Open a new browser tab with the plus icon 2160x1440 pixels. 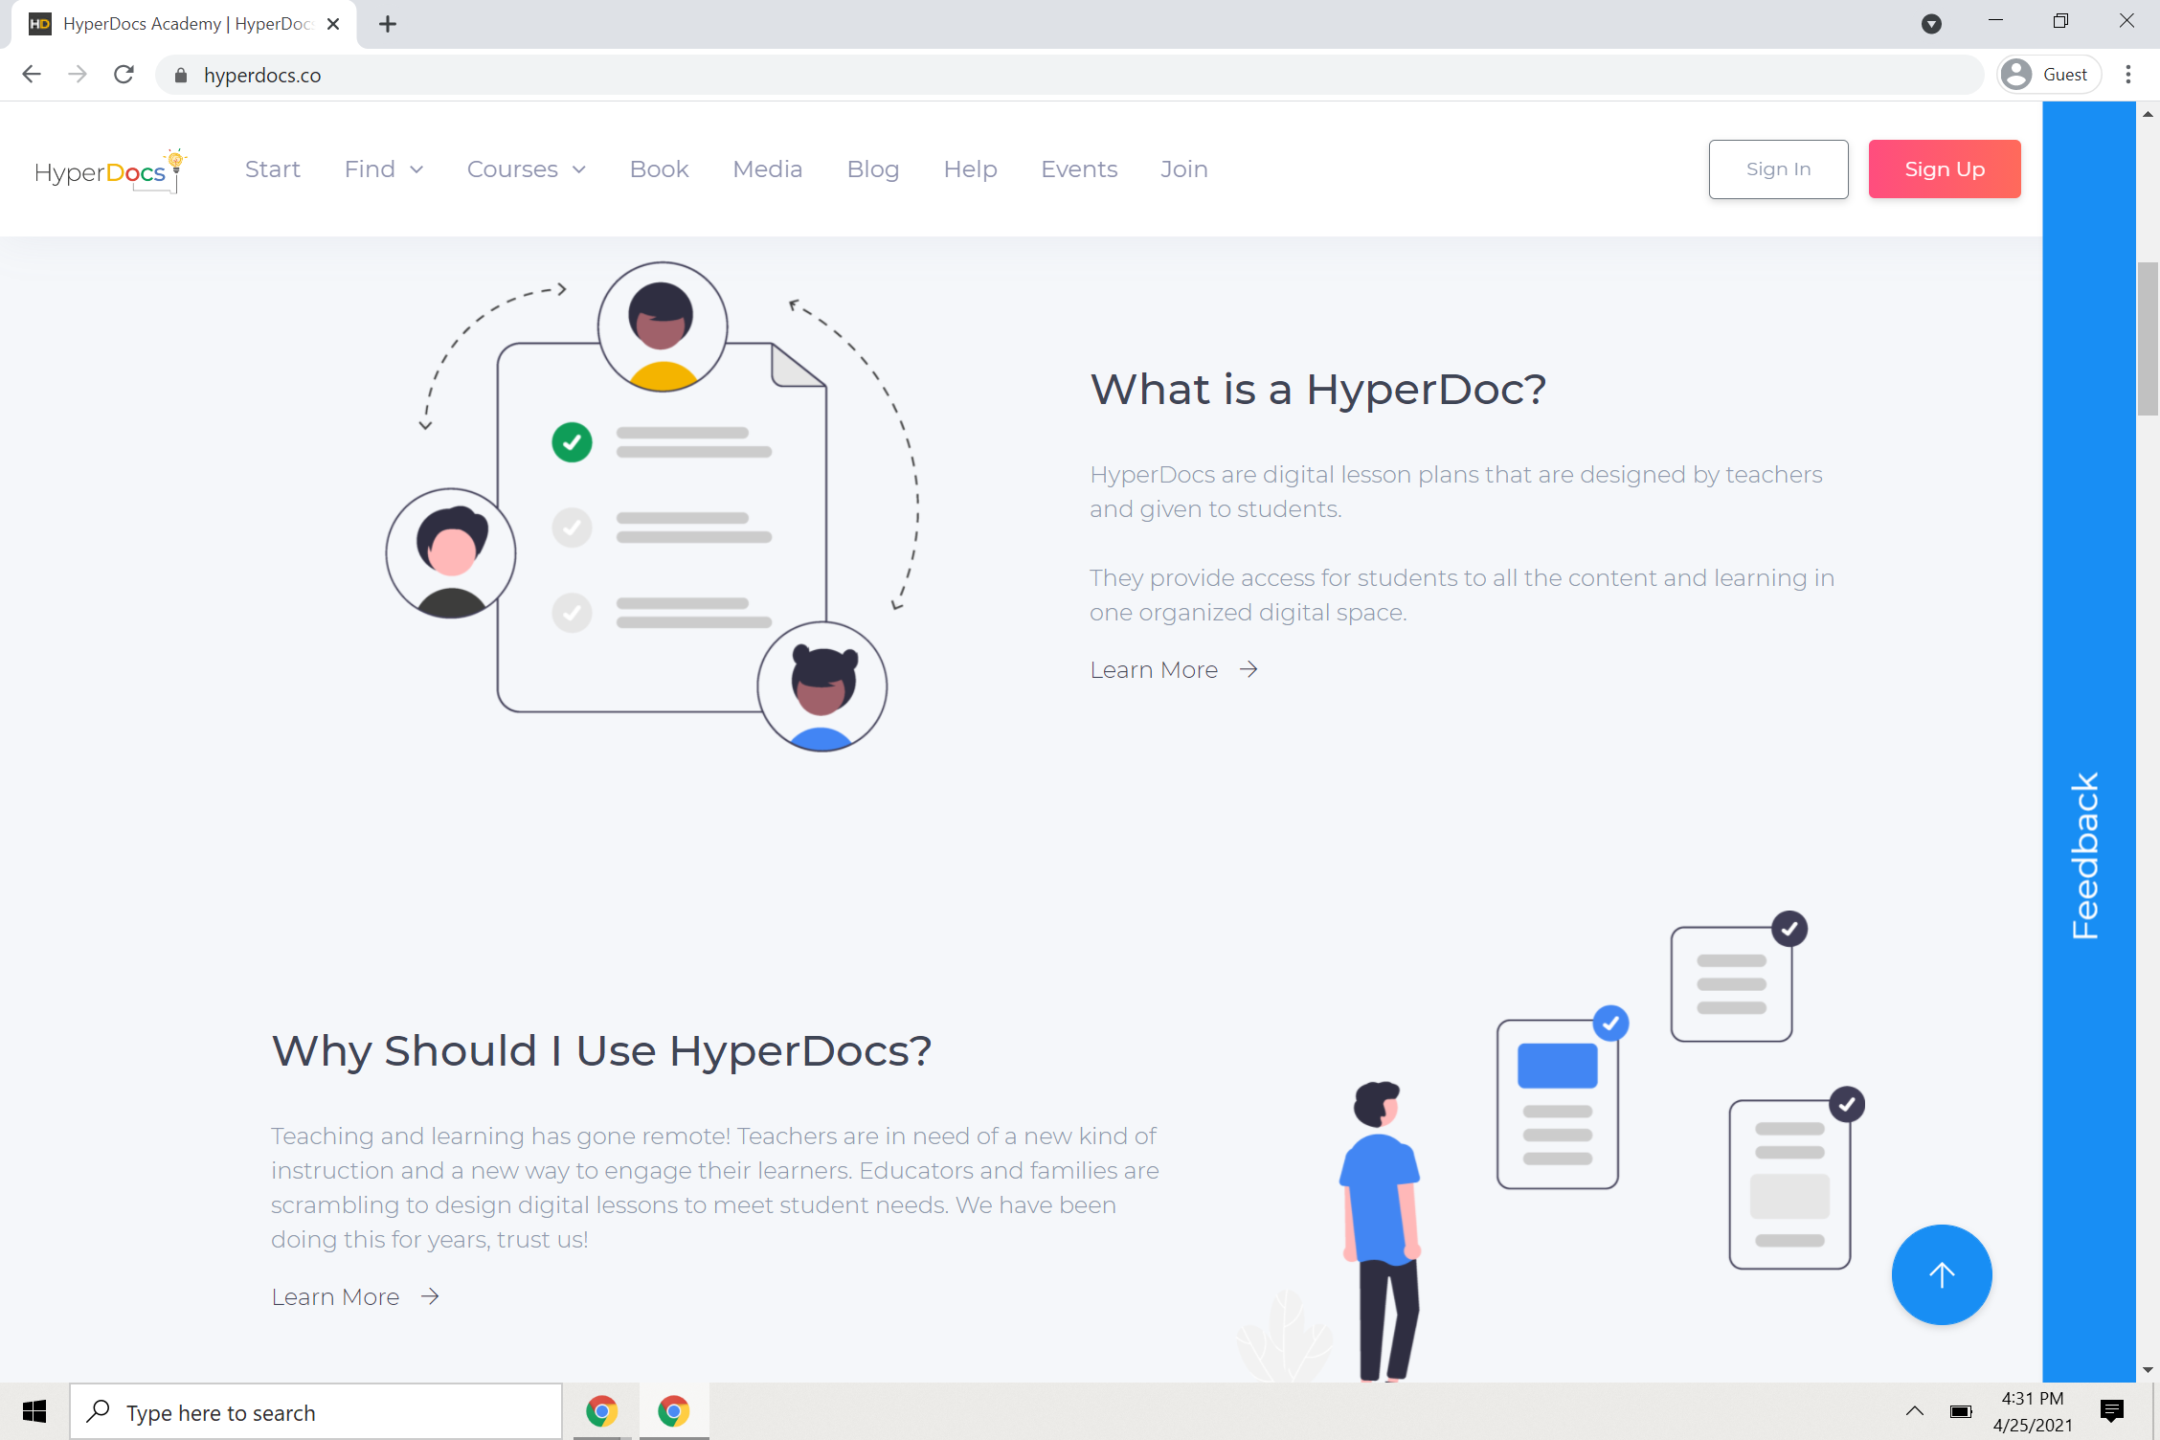click(x=387, y=24)
